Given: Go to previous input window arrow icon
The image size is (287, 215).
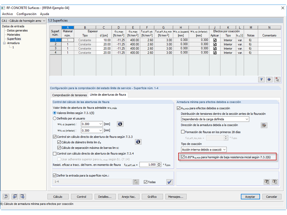Looking at the screenshot, I should pyautogui.click(x=14, y=197).
